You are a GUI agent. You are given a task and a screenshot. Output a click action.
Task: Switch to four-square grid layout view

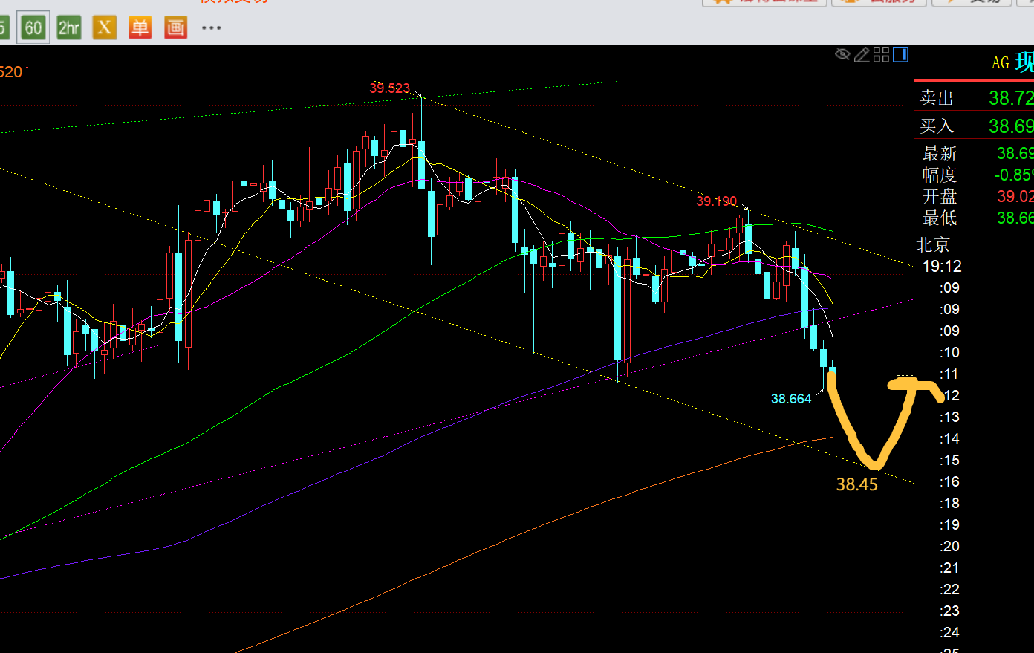tap(881, 54)
